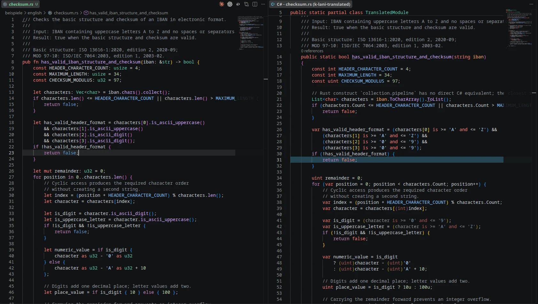Open the beispiele breadcrumb folder
Image resolution: width=538 pixels, height=304 pixels.
coord(14,13)
